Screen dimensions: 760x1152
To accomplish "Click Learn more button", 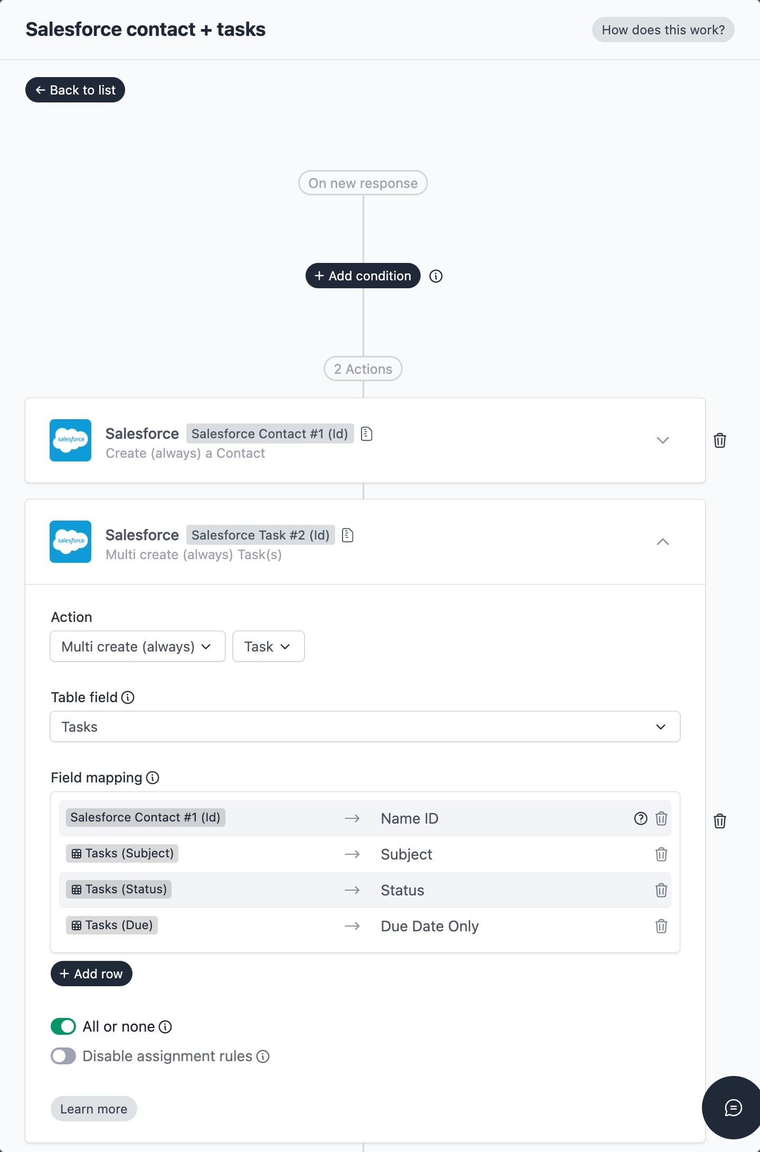I will pos(94,1109).
